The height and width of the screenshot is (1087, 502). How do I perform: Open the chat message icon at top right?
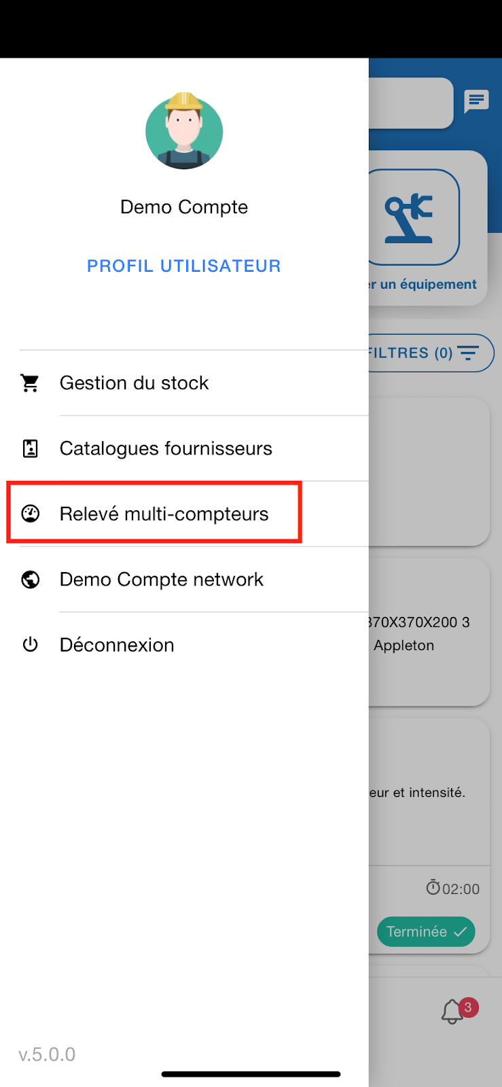[x=476, y=101]
